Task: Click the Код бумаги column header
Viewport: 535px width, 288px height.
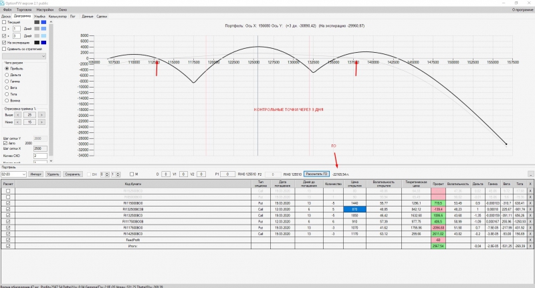Action: pyautogui.click(x=133, y=184)
